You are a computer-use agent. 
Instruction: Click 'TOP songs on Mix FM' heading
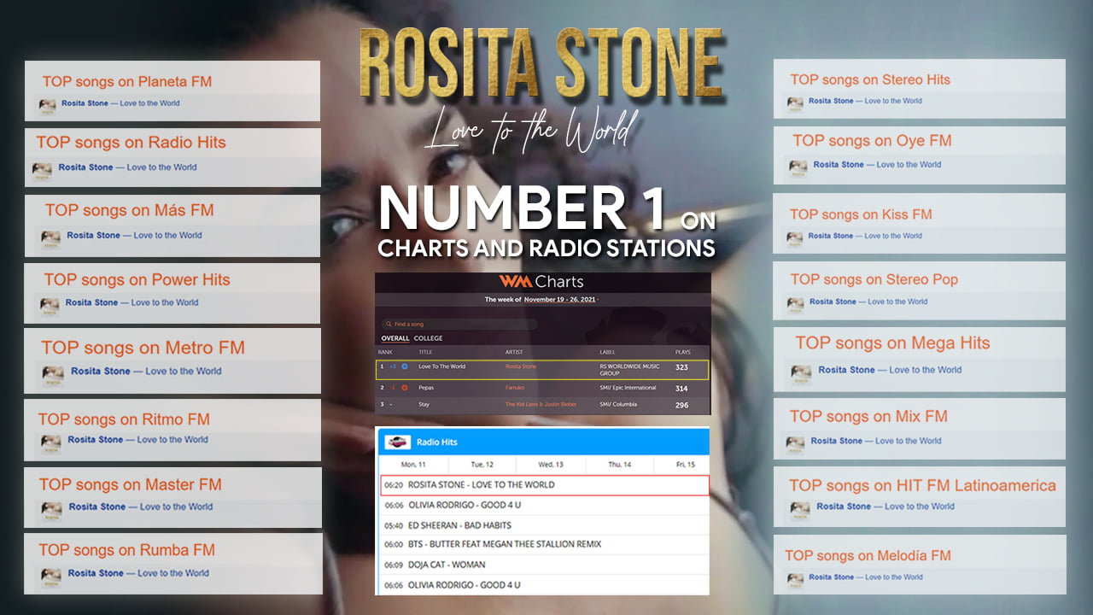[x=868, y=417]
